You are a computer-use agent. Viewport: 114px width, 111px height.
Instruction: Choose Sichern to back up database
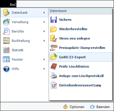[81, 20]
